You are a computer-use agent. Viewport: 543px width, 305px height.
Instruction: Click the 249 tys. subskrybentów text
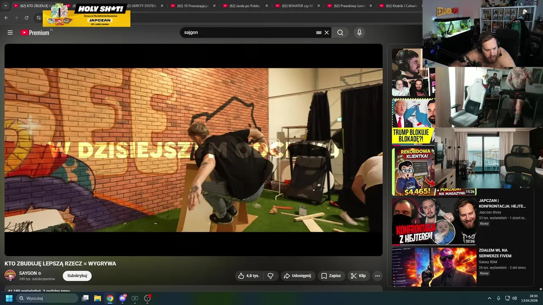(x=37, y=279)
